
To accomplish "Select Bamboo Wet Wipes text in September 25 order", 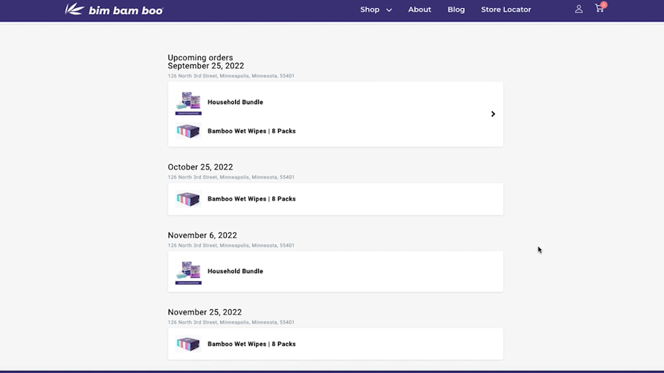I will click(252, 131).
